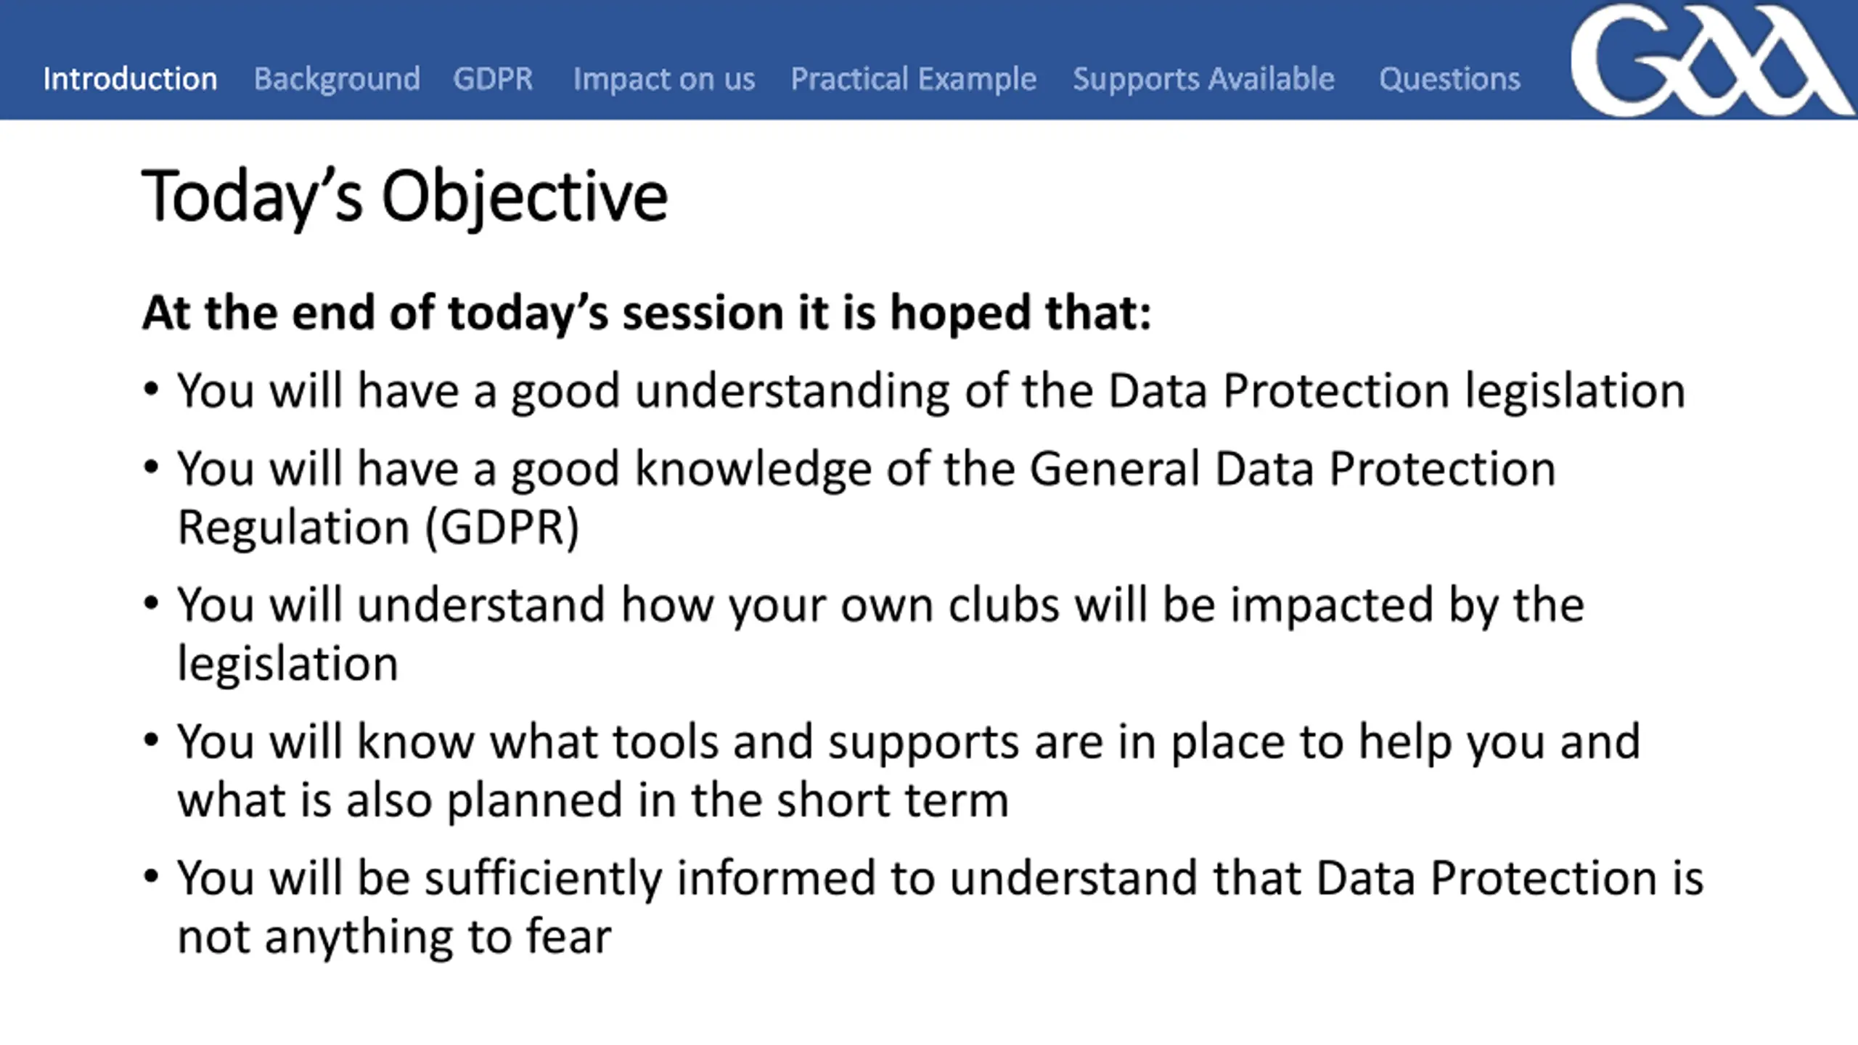Select the 'sufficiently informed to understand' bullet line

click(941, 879)
